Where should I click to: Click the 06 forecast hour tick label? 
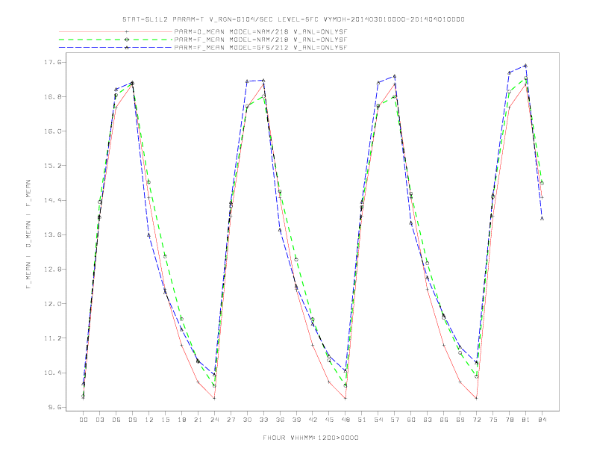[x=116, y=420]
